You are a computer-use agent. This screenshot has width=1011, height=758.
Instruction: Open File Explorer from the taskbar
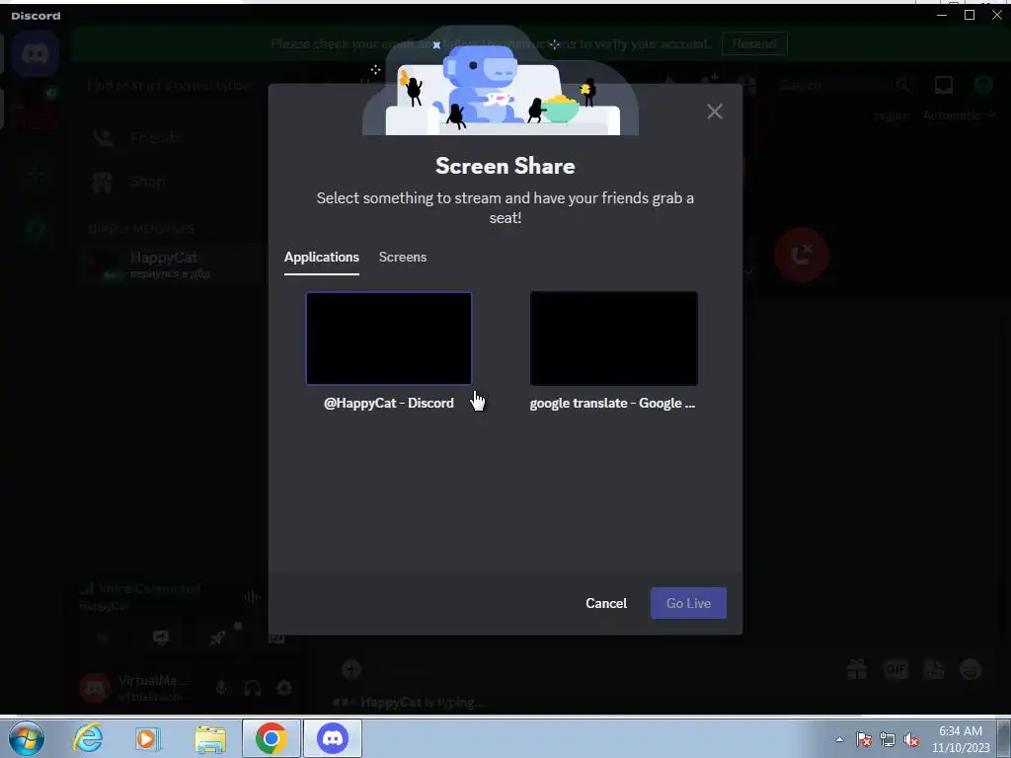[x=209, y=738]
